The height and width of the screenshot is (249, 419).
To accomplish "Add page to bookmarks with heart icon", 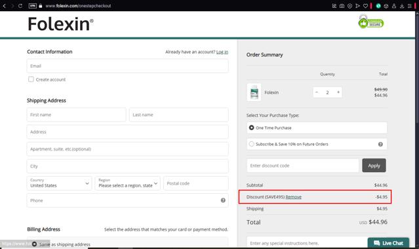I will coord(365,6).
